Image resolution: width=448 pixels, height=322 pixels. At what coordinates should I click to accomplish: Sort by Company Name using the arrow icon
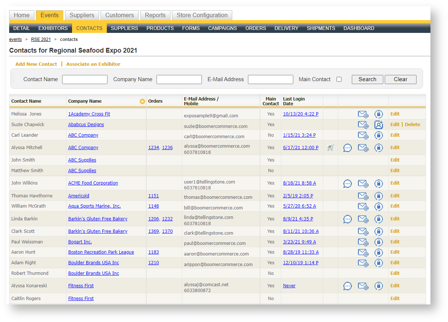tap(142, 101)
